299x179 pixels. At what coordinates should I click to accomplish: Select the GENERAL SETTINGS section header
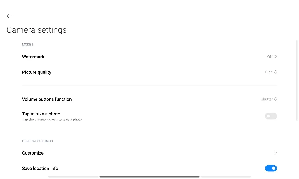point(37,141)
